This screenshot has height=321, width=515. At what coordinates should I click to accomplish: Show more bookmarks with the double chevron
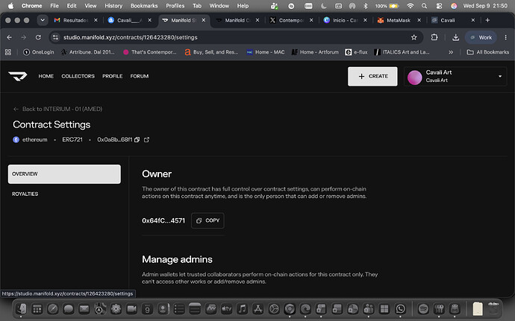click(451, 52)
